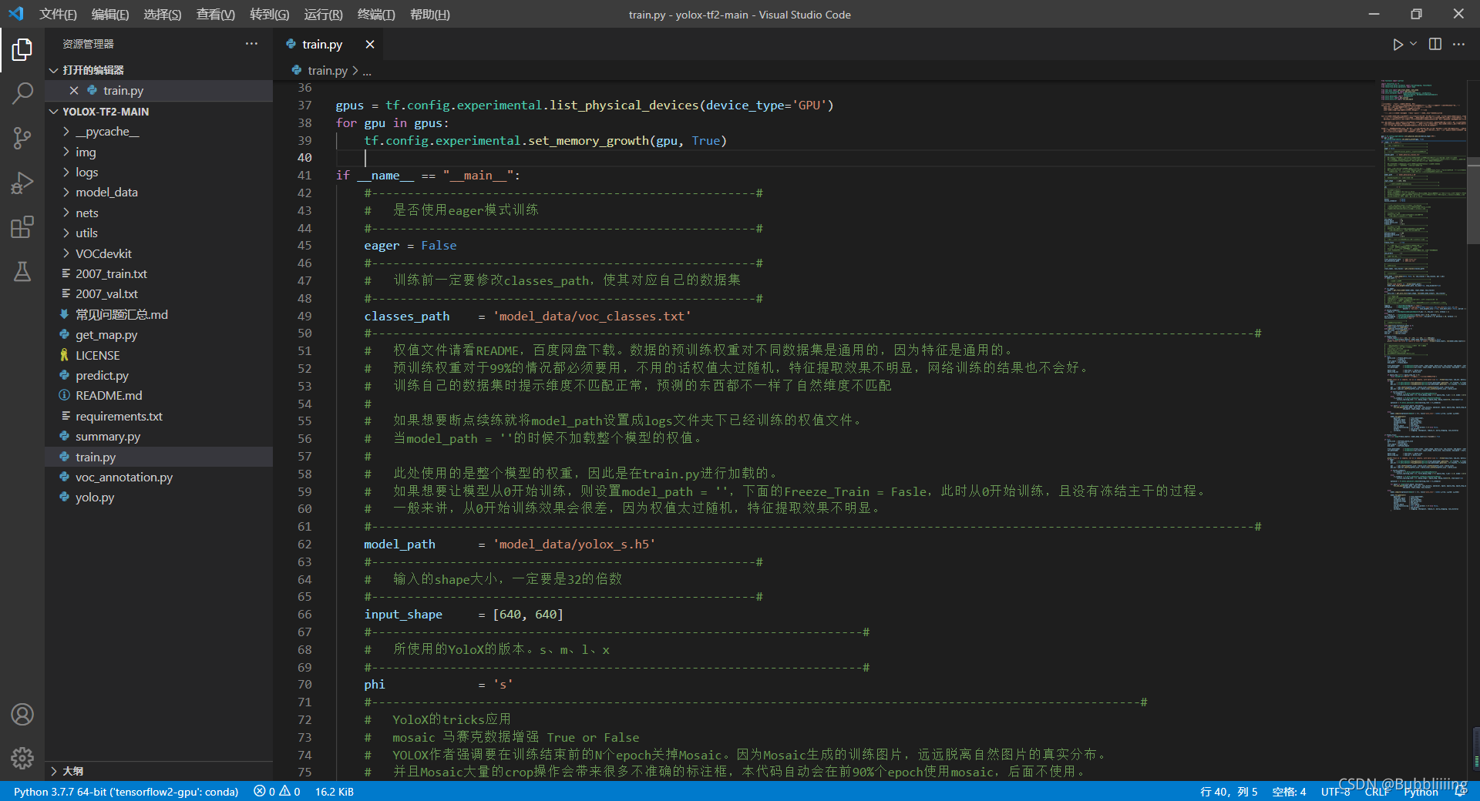Image resolution: width=1480 pixels, height=801 pixels.
Task: Expand the utils folder
Action: (159, 233)
